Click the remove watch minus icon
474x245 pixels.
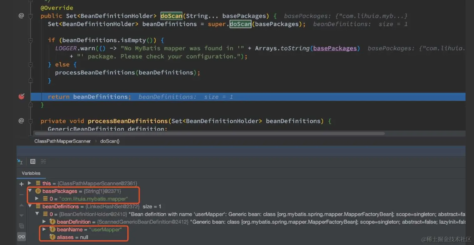(x=21, y=195)
